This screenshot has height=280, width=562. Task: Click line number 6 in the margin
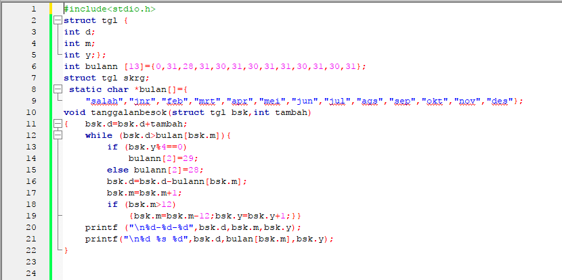34,66
